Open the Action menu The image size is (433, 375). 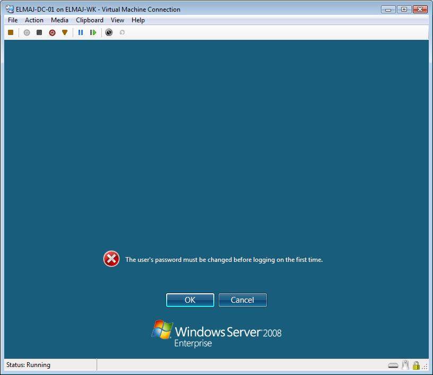[34, 20]
